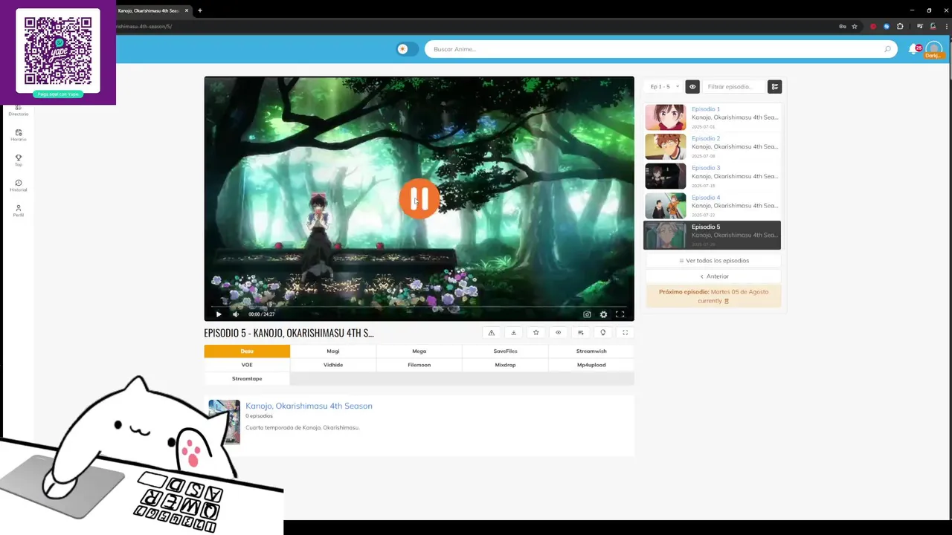This screenshot has height=535, width=952.
Task: Report episode using the warning triangle icon
Action: (x=491, y=333)
